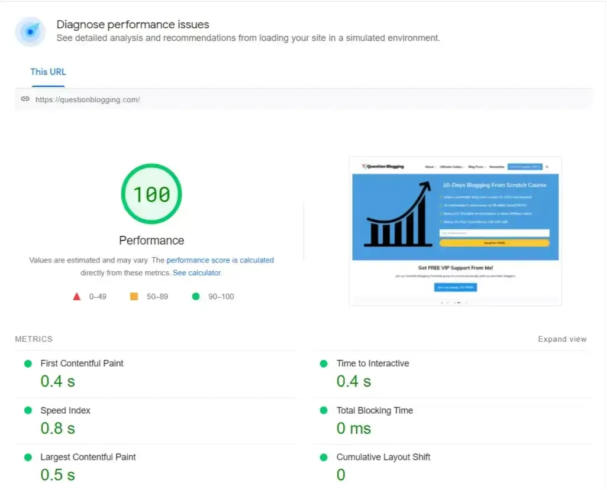
Task: Click the orange square 50–89 legend icon
Action: coord(134,296)
